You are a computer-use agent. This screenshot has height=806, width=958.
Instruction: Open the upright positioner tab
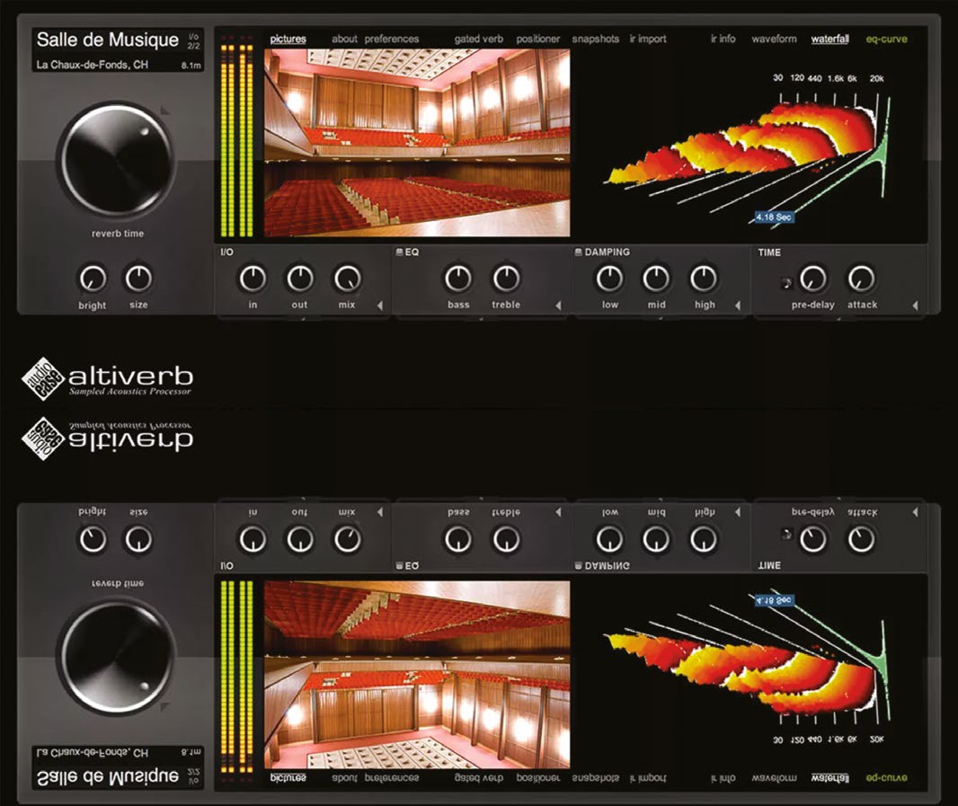point(537,40)
